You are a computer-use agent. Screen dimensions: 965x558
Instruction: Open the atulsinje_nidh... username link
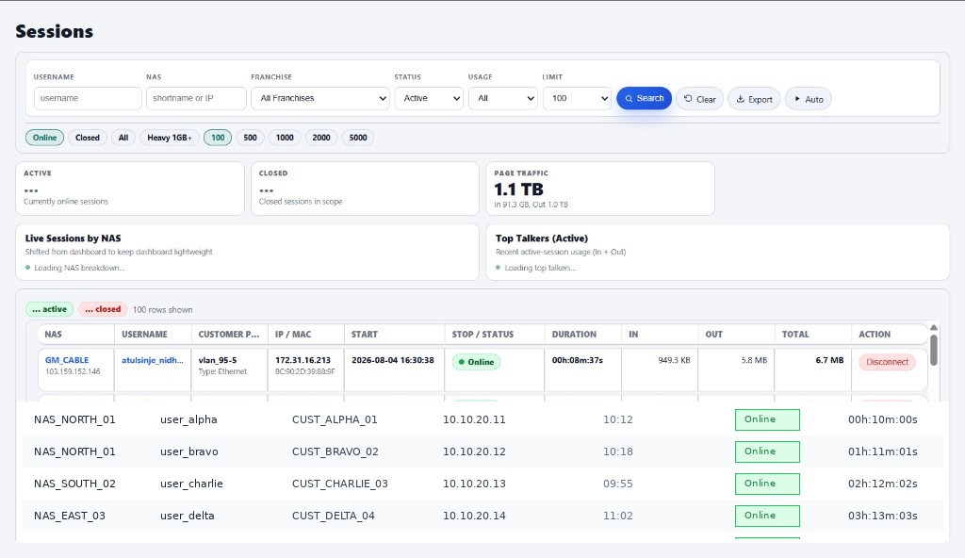(152, 360)
